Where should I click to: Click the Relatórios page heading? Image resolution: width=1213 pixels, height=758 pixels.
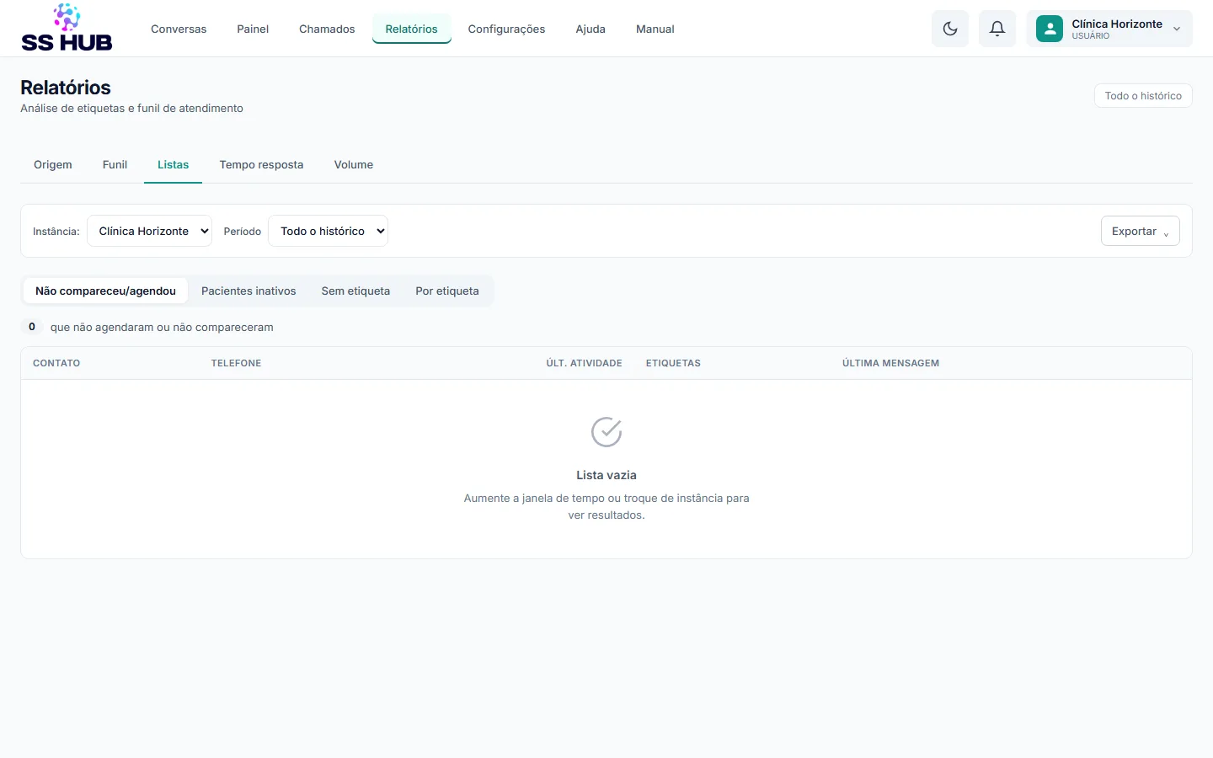pyautogui.click(x=66, y=88)
